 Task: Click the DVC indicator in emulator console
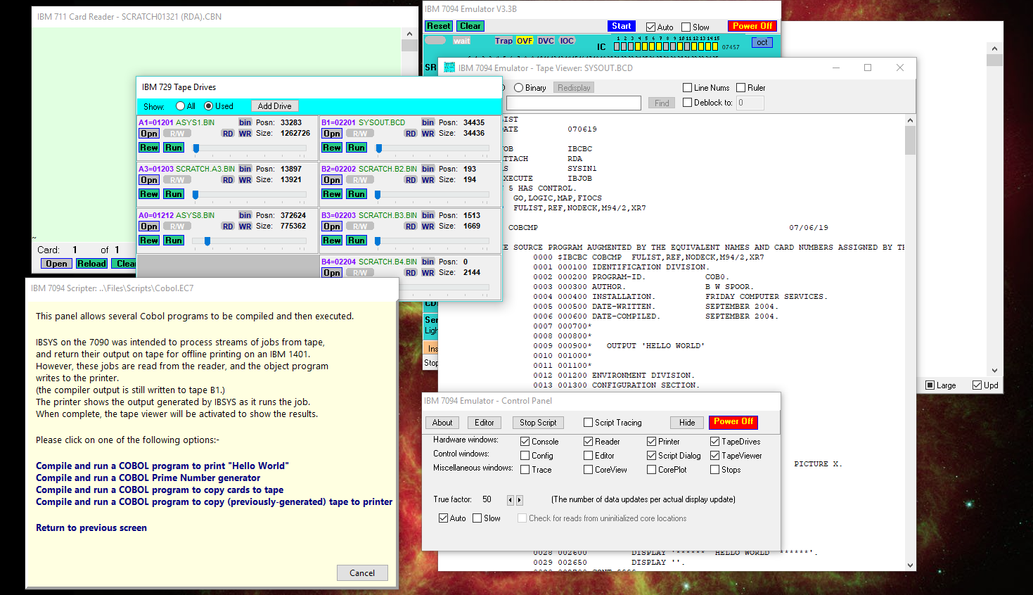[546, 41]
